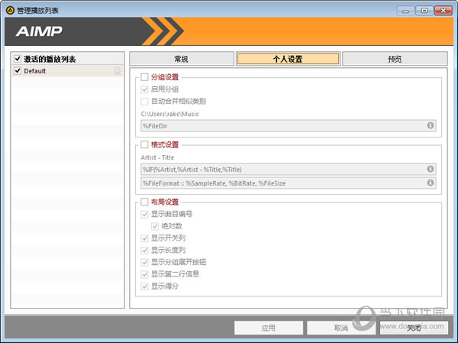Toggle the 显示分组展开按钮 checkbox
Viewport: 458px width, 343px height.
click(144, 262)
